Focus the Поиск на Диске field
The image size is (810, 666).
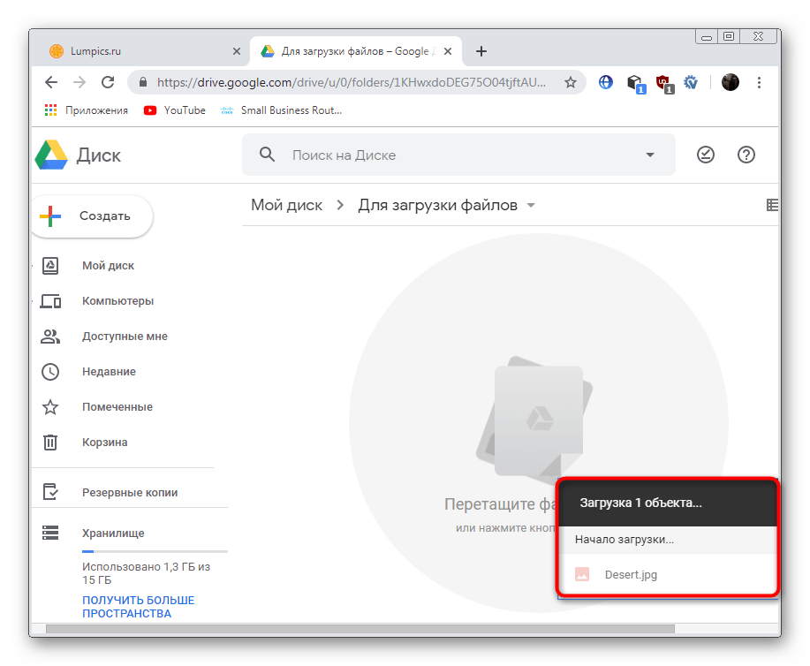[x=458, y=155]
